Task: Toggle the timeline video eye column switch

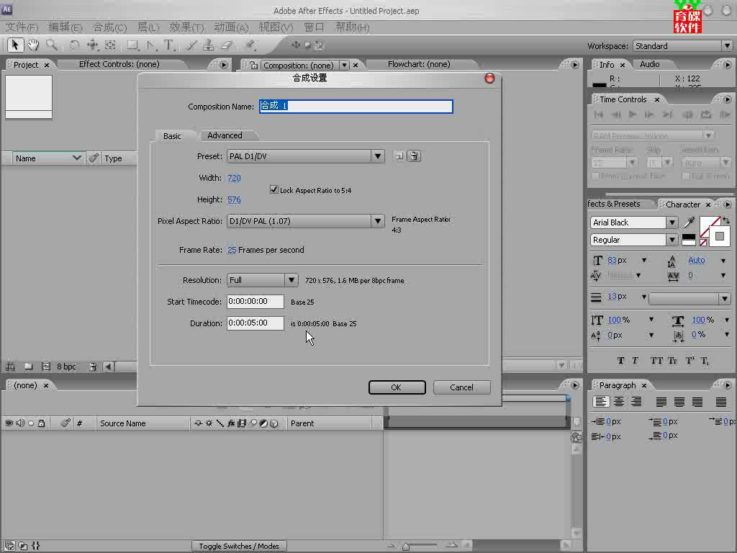Action: pyautogui.click(x=9, y=423)
